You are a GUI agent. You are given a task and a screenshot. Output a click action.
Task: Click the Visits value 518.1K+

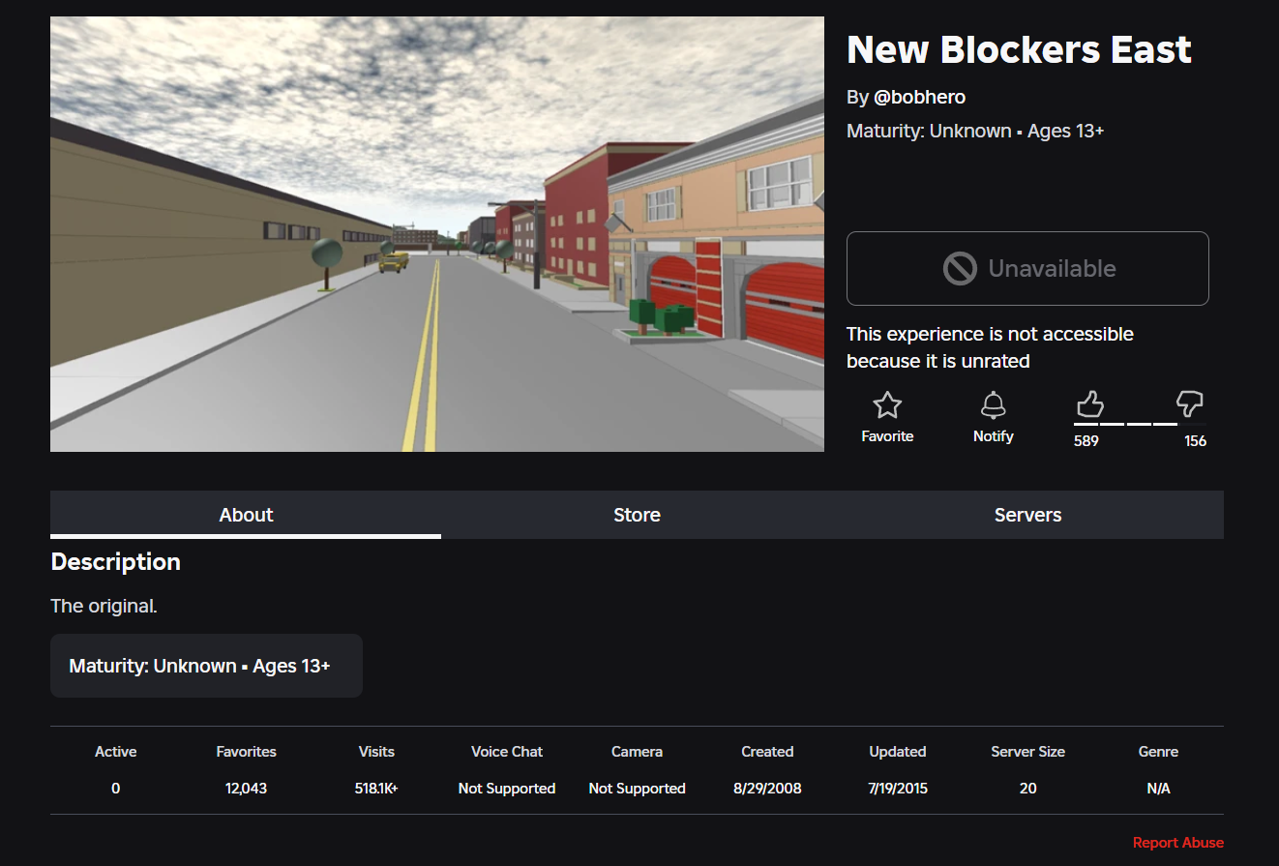376,789
